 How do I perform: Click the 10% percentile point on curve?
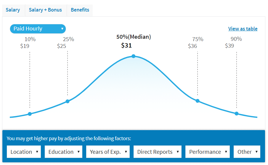click(x=30, y=114)
